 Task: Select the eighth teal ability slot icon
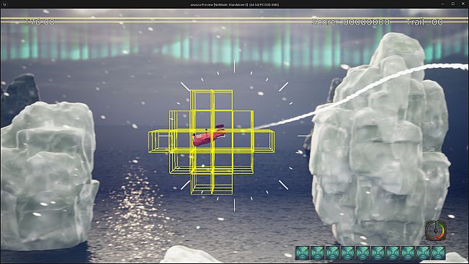click(x=408, y=253)
